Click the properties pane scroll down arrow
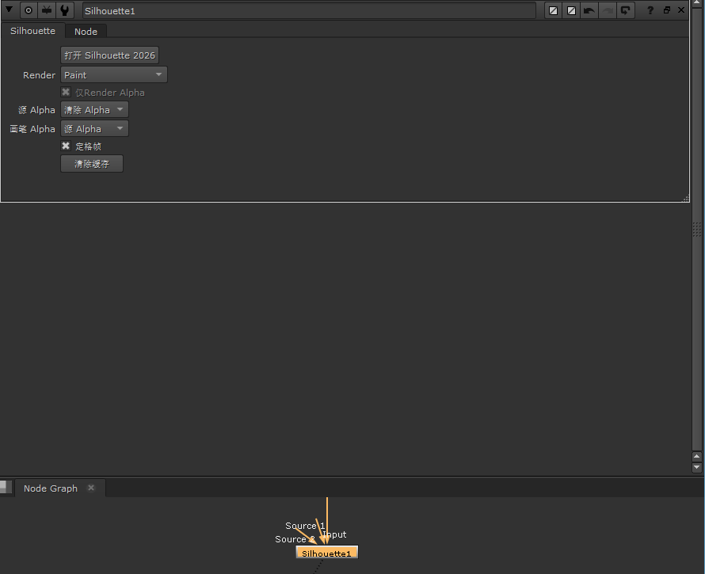This screenshot has height=574, width=705. [696, 467]
